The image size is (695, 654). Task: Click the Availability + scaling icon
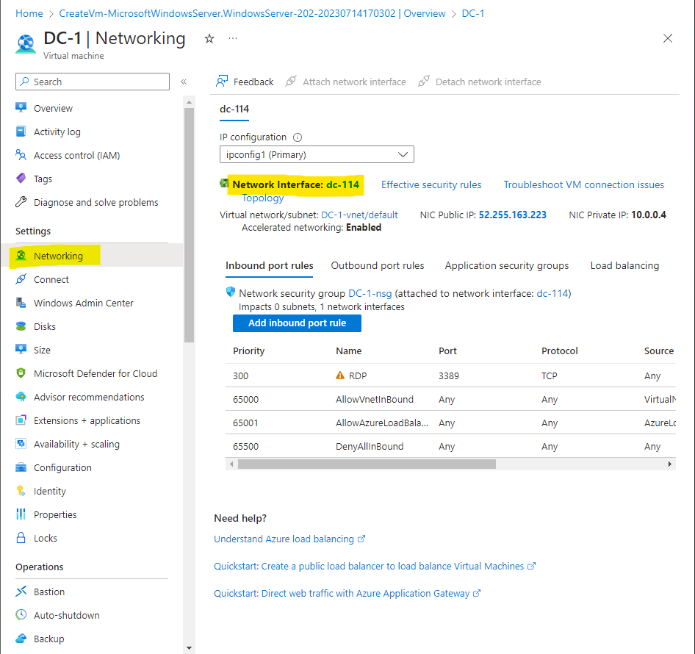coord(21,443)
